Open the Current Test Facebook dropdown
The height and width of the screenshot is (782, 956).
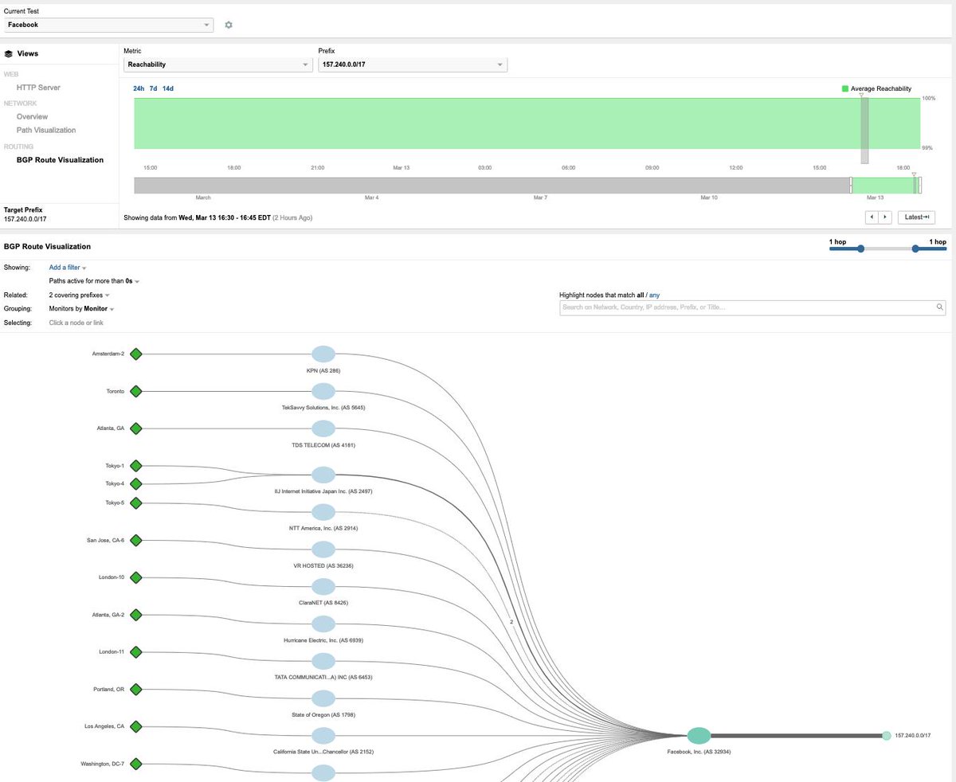click(108, 25)
